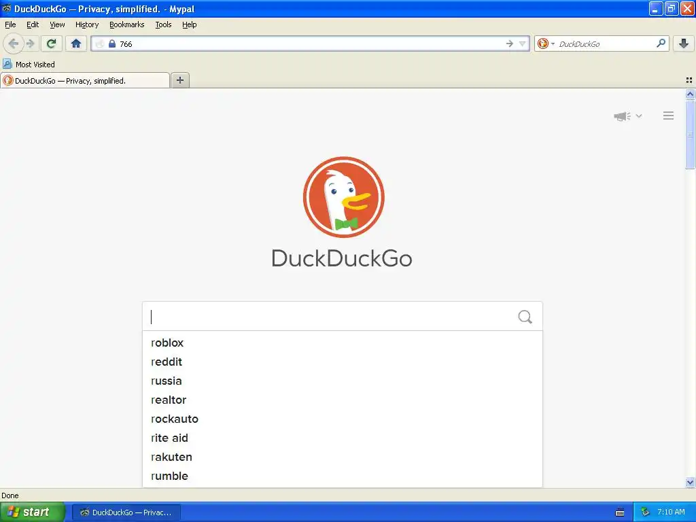The height and width of the screenshot is (522, 696).
Task: Open the View menu
Action: (x=57, y=25)
